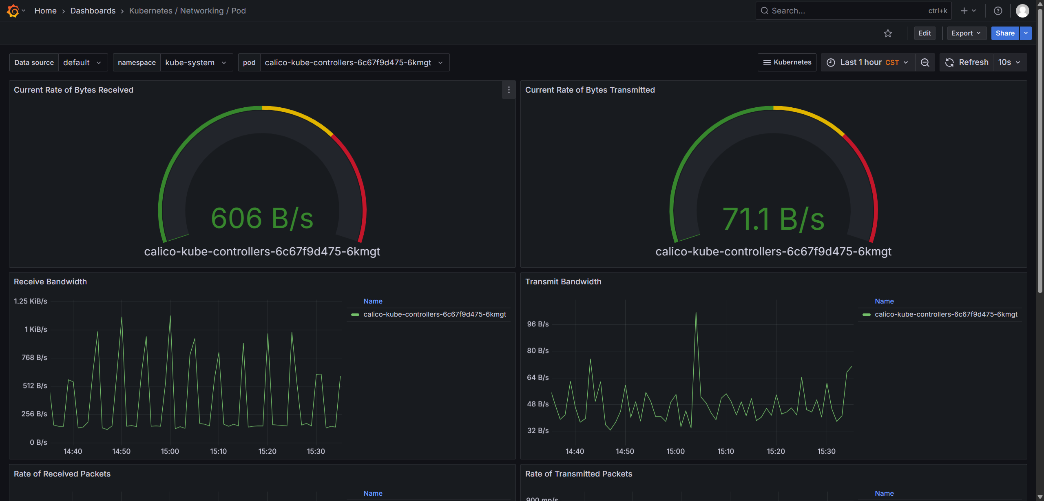Open the help question mark icon
The height and width of the screenshot is (501, 1044).
point(998,11)
